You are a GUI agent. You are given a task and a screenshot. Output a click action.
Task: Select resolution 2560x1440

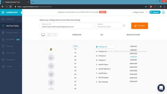[x=133, y=81]
